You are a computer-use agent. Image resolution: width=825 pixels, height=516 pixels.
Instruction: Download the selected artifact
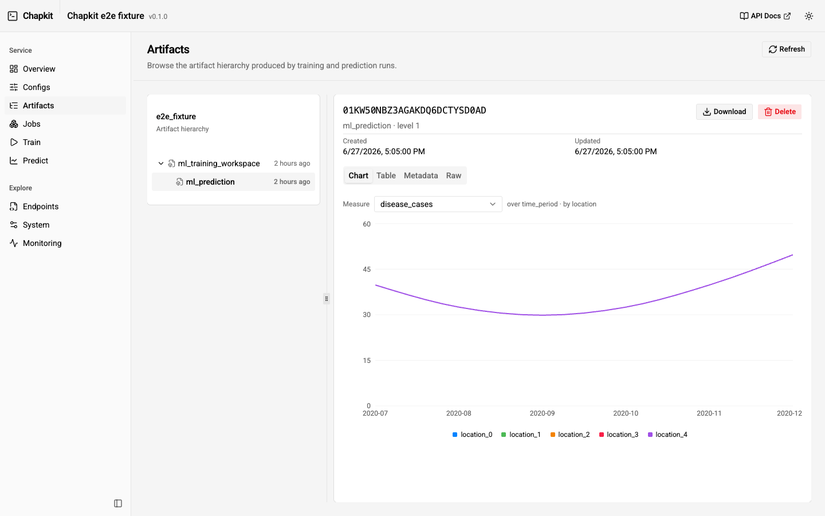click(x=724, y=112)
